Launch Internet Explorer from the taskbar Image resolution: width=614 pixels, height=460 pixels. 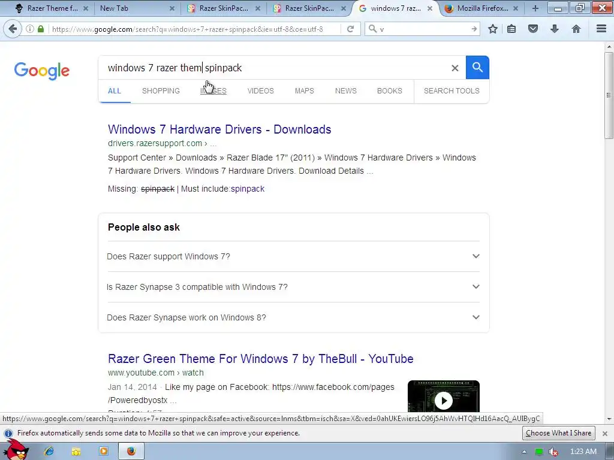(49, 452)
